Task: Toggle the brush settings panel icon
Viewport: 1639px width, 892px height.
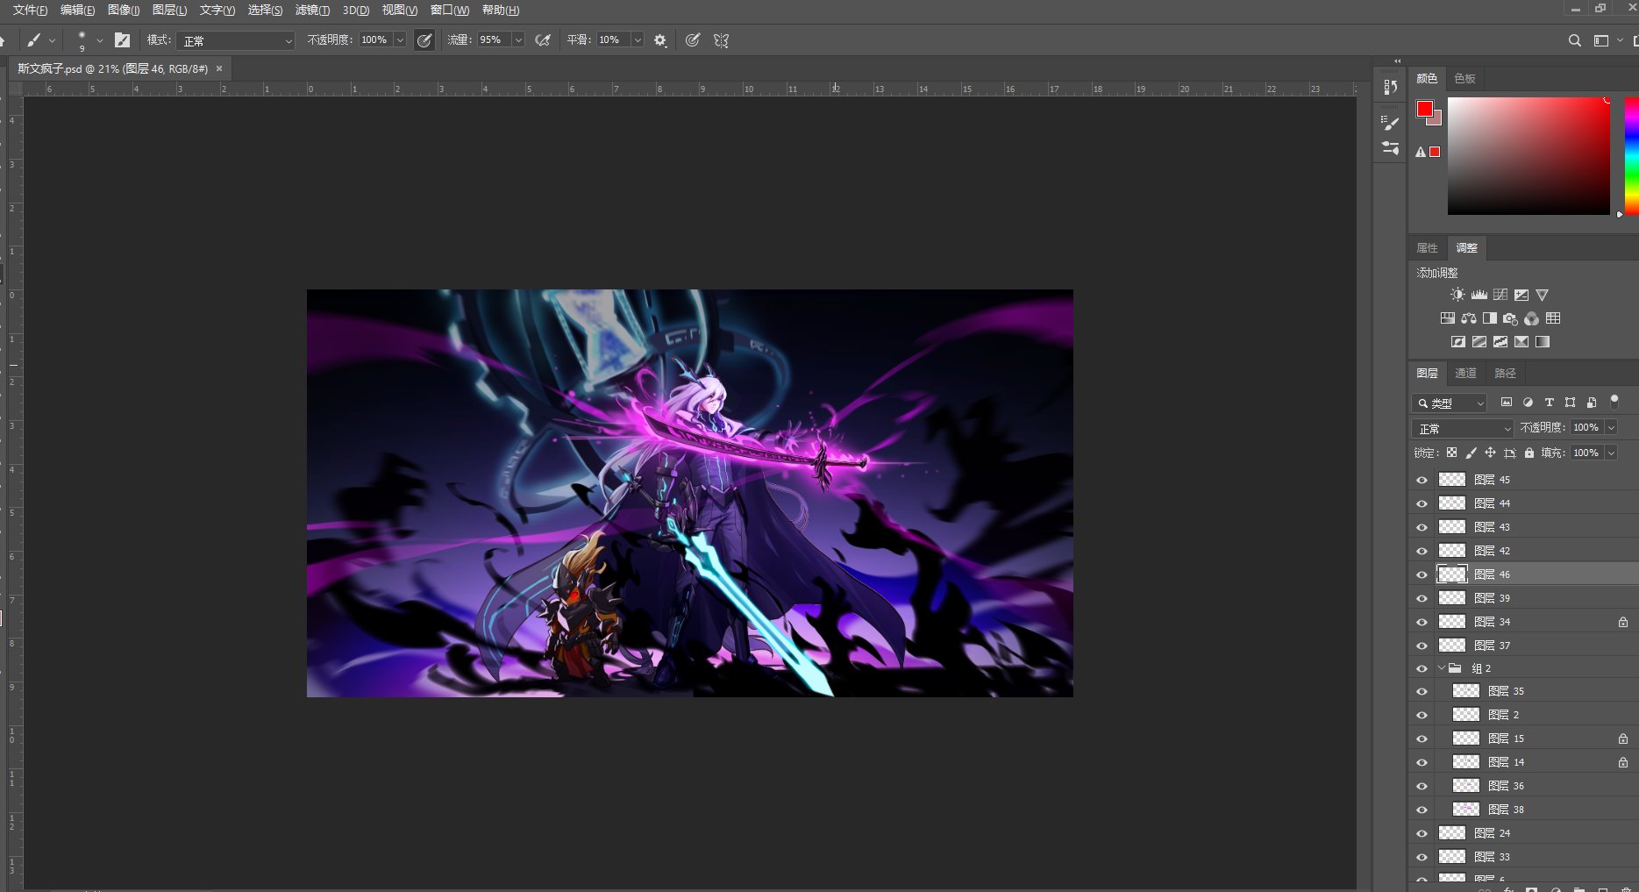Action: [123, 40]
